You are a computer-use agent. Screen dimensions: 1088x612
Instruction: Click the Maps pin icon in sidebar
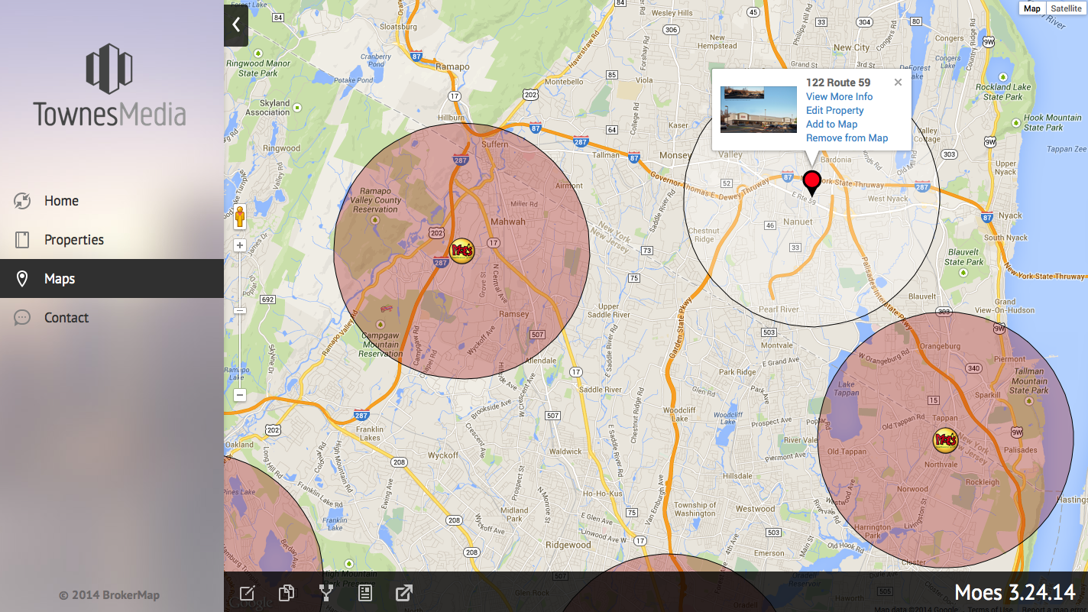[x=22, y=279]
